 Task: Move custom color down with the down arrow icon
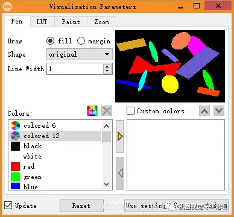pos(219,111)
